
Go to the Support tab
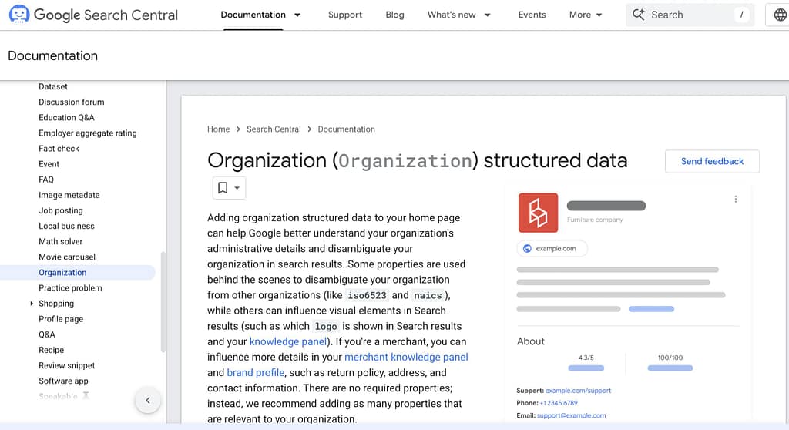pyautogui.click(x=345, y=15)
